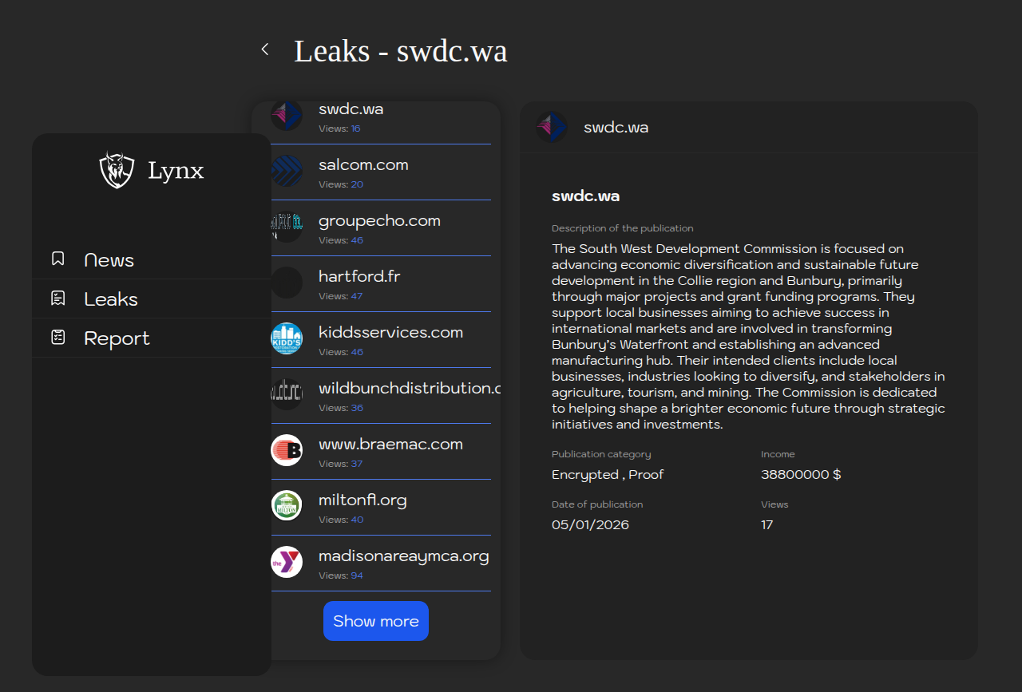Viewport: 1022px width, 692px height.
Task: Select the groupecho.com list entry name
Action: coord(379,221)
